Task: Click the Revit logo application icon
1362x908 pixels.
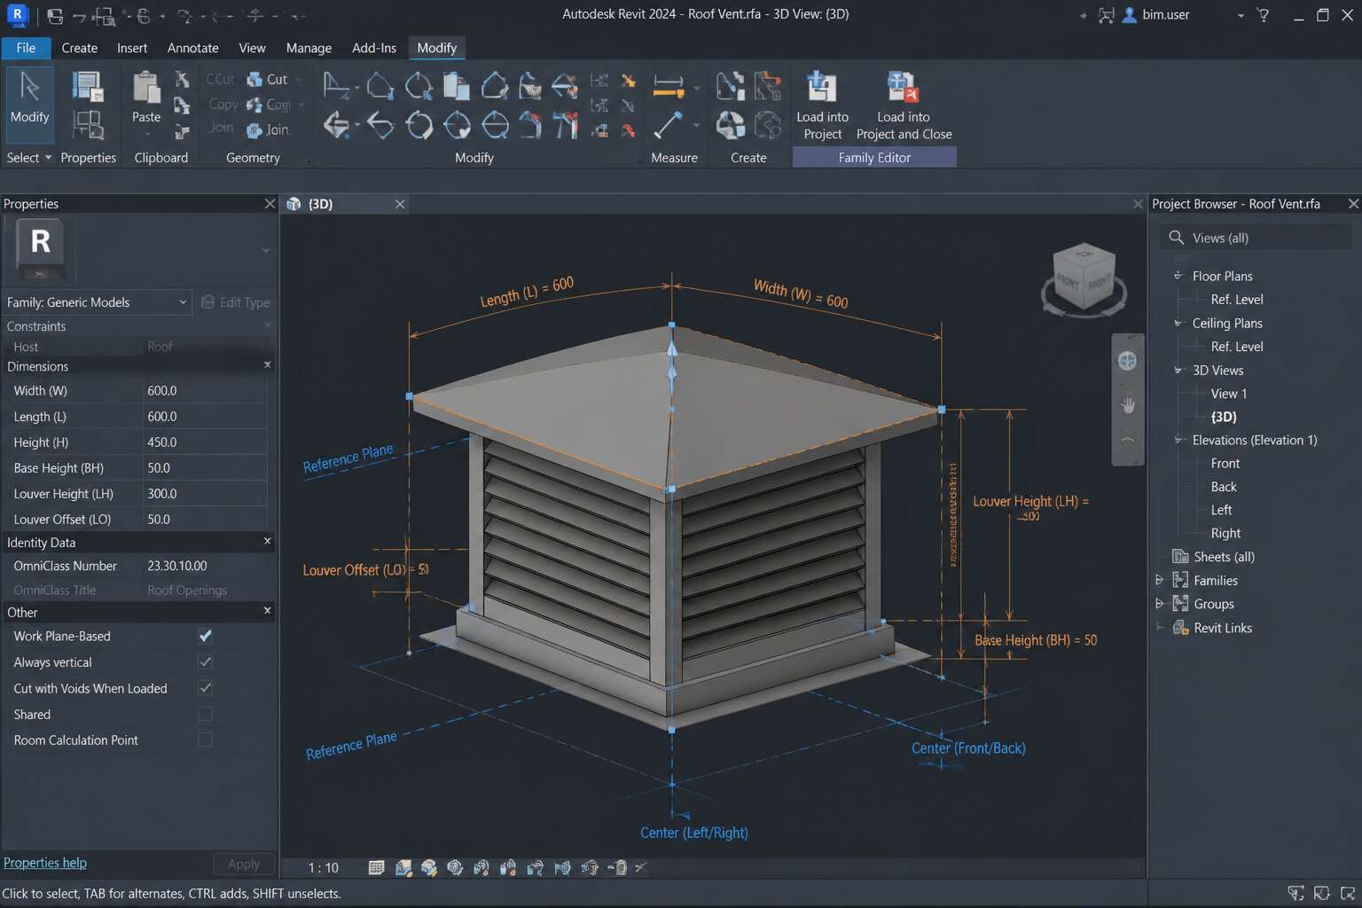Action: (x=16, y=14)
